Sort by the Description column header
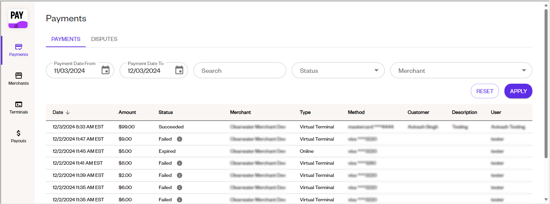550x204 pixels. tap(464, 113)
